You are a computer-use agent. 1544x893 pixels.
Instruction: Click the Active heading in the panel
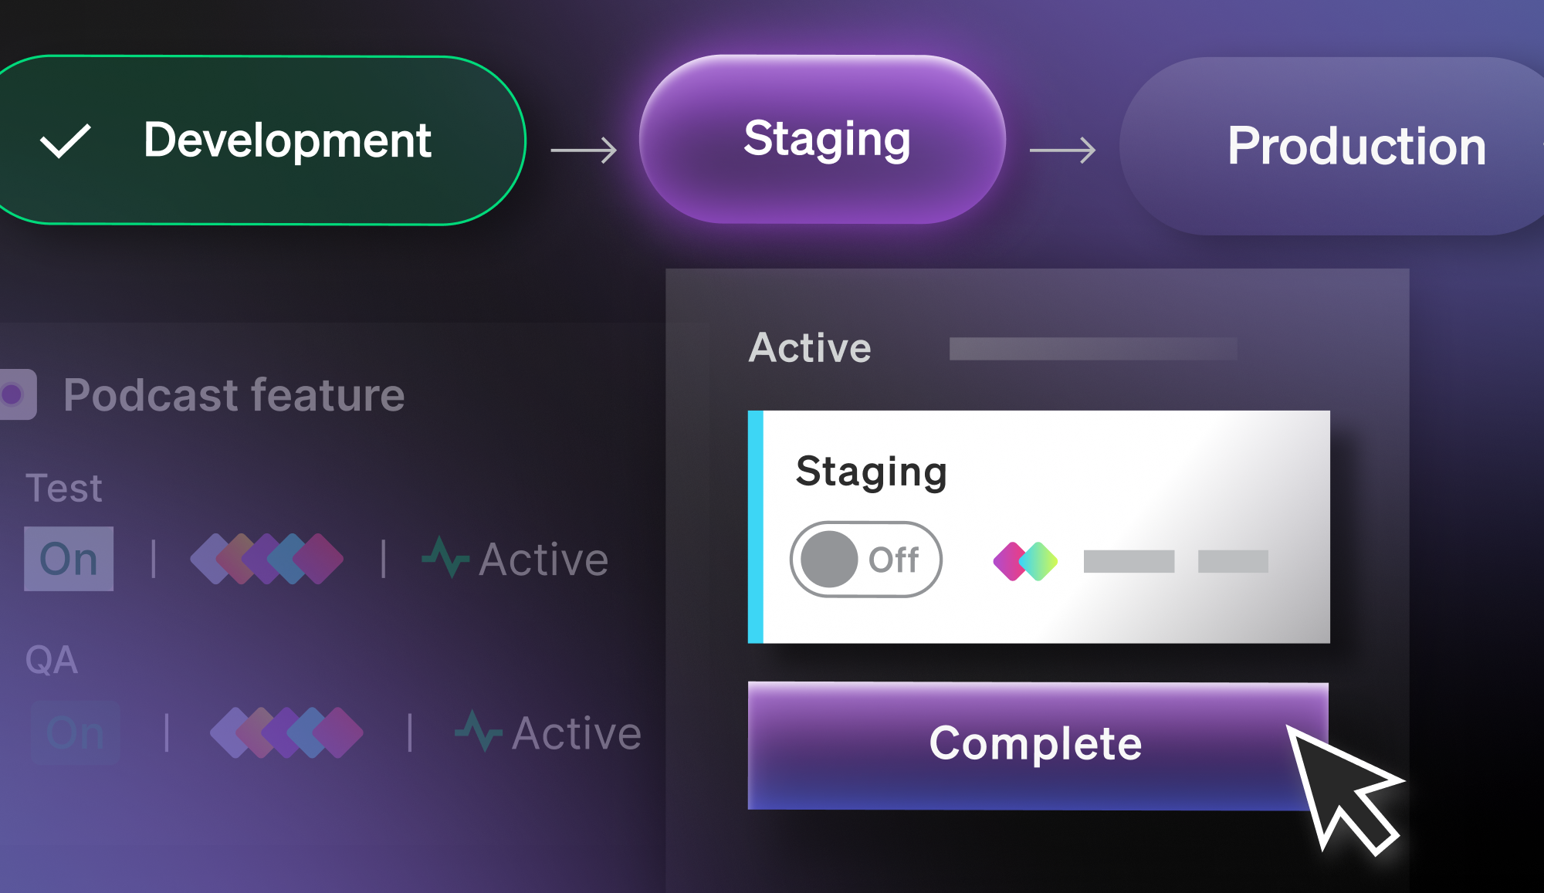pyautogui.click(x=810, y=348)
